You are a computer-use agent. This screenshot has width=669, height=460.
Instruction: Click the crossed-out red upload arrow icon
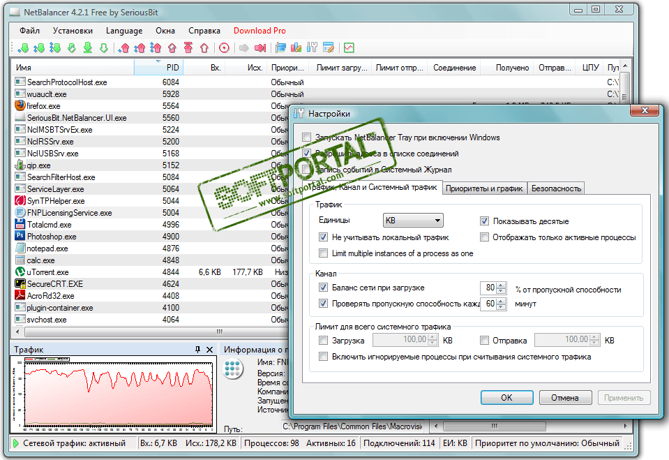point(172,48)
